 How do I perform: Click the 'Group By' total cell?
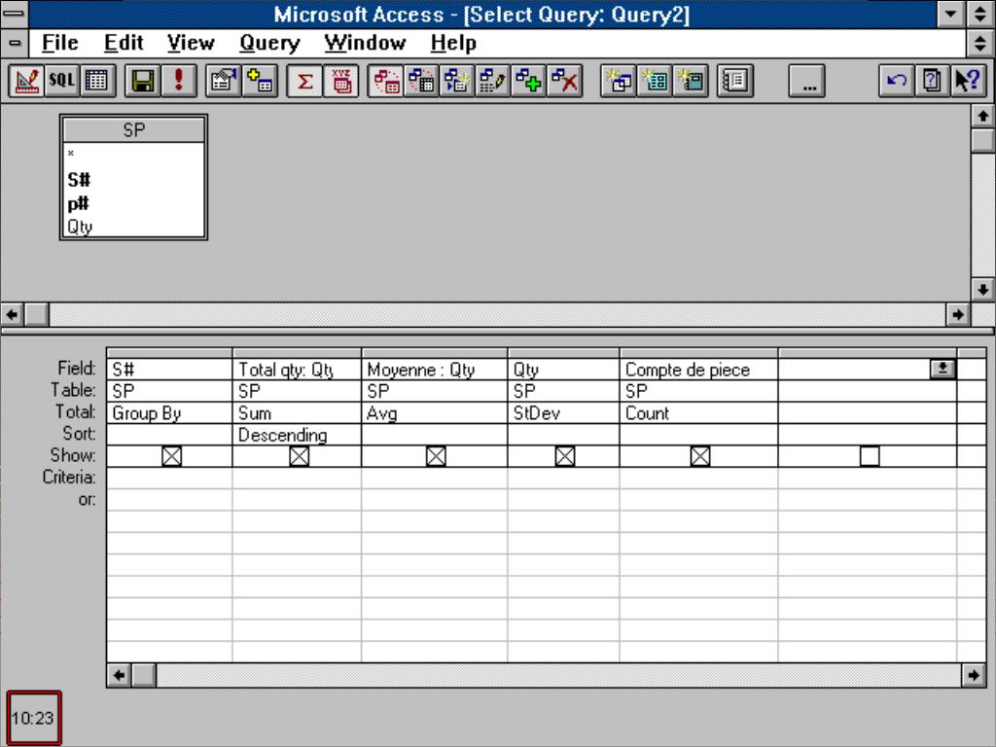tap(169, 412)
